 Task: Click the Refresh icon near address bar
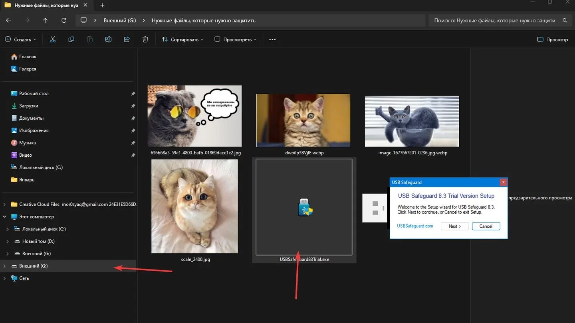tap(64, 20)
